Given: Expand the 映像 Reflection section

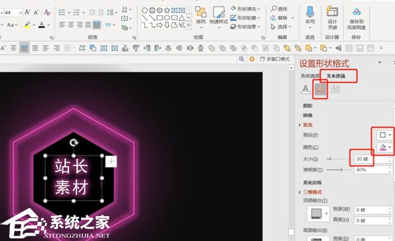Looking at the screenshot, I should (x=307, y=116).
